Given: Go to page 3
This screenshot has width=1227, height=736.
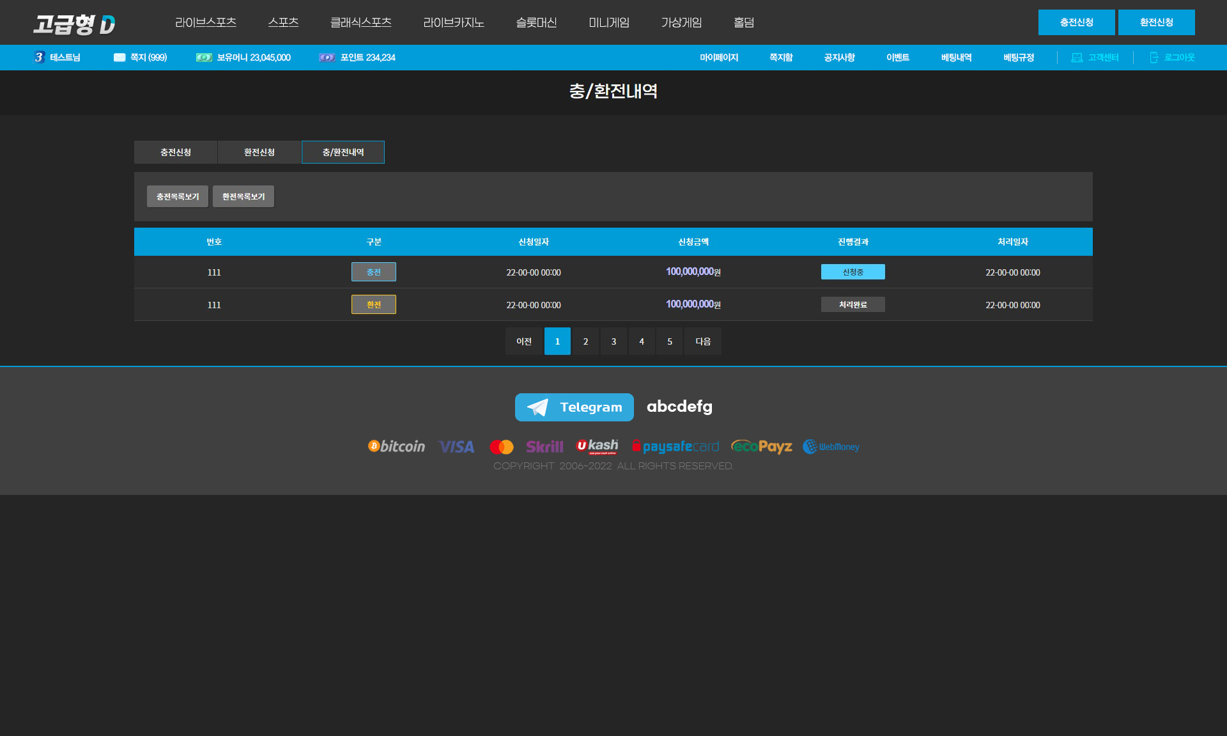Looking at the screenshot, I should click(613, 341).
